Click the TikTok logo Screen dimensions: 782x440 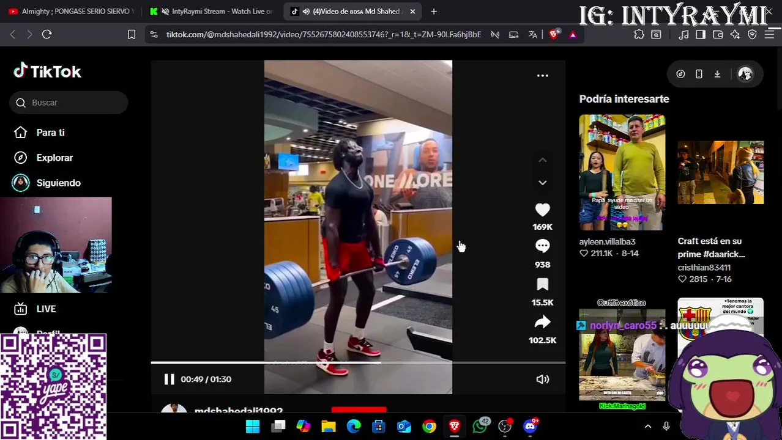(x=47, y=71)
